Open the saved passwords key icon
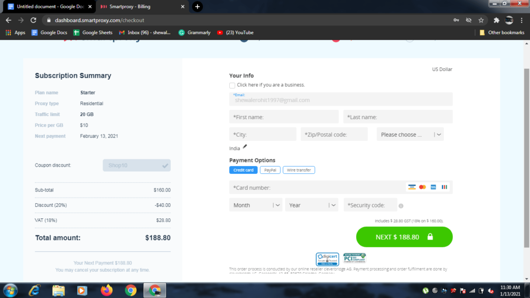The height and width of the screenshot is (298, 530). 457,20
